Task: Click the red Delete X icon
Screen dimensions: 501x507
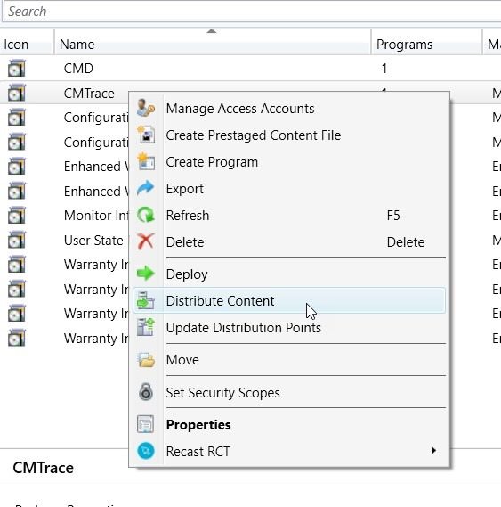Action: pyautogui.click(x=146, y=241)
